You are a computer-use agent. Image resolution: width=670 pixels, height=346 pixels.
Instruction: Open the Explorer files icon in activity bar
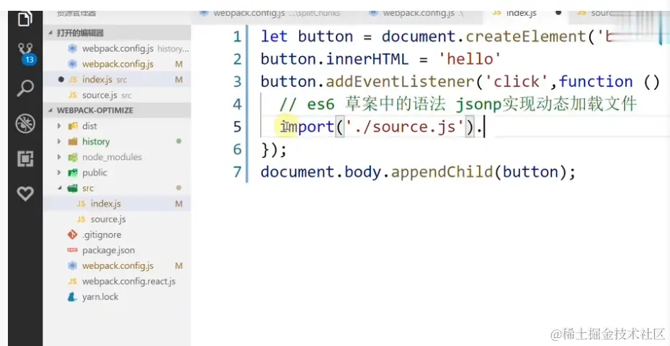[x=24, y=19]
